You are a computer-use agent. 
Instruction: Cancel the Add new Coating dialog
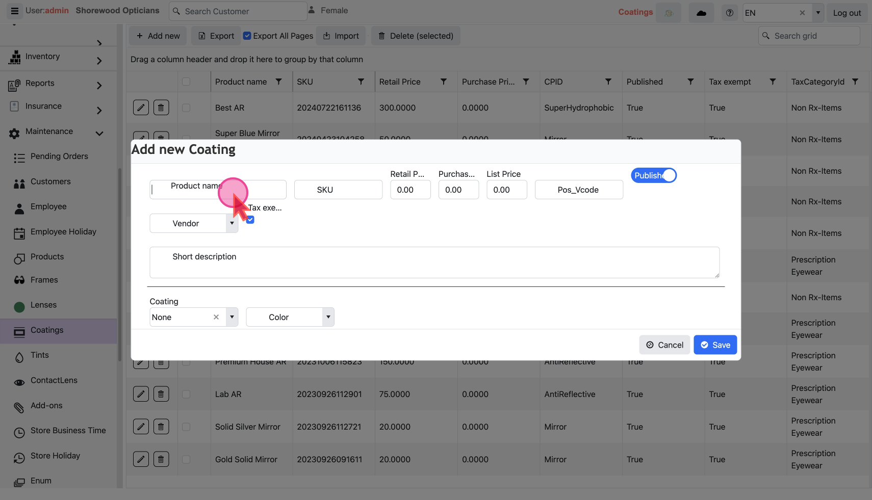(664, 345)
